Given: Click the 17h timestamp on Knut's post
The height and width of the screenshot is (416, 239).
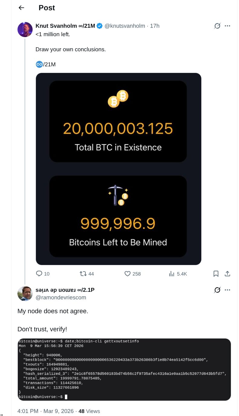Looking at the screenshot, I should (x=155, y=26).
